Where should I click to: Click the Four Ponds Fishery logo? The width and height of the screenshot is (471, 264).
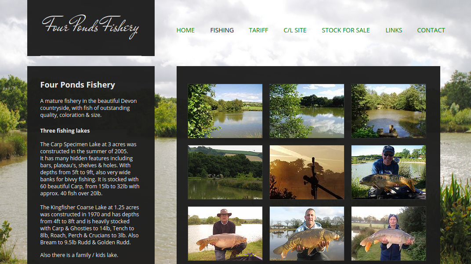tap(91, 27)
